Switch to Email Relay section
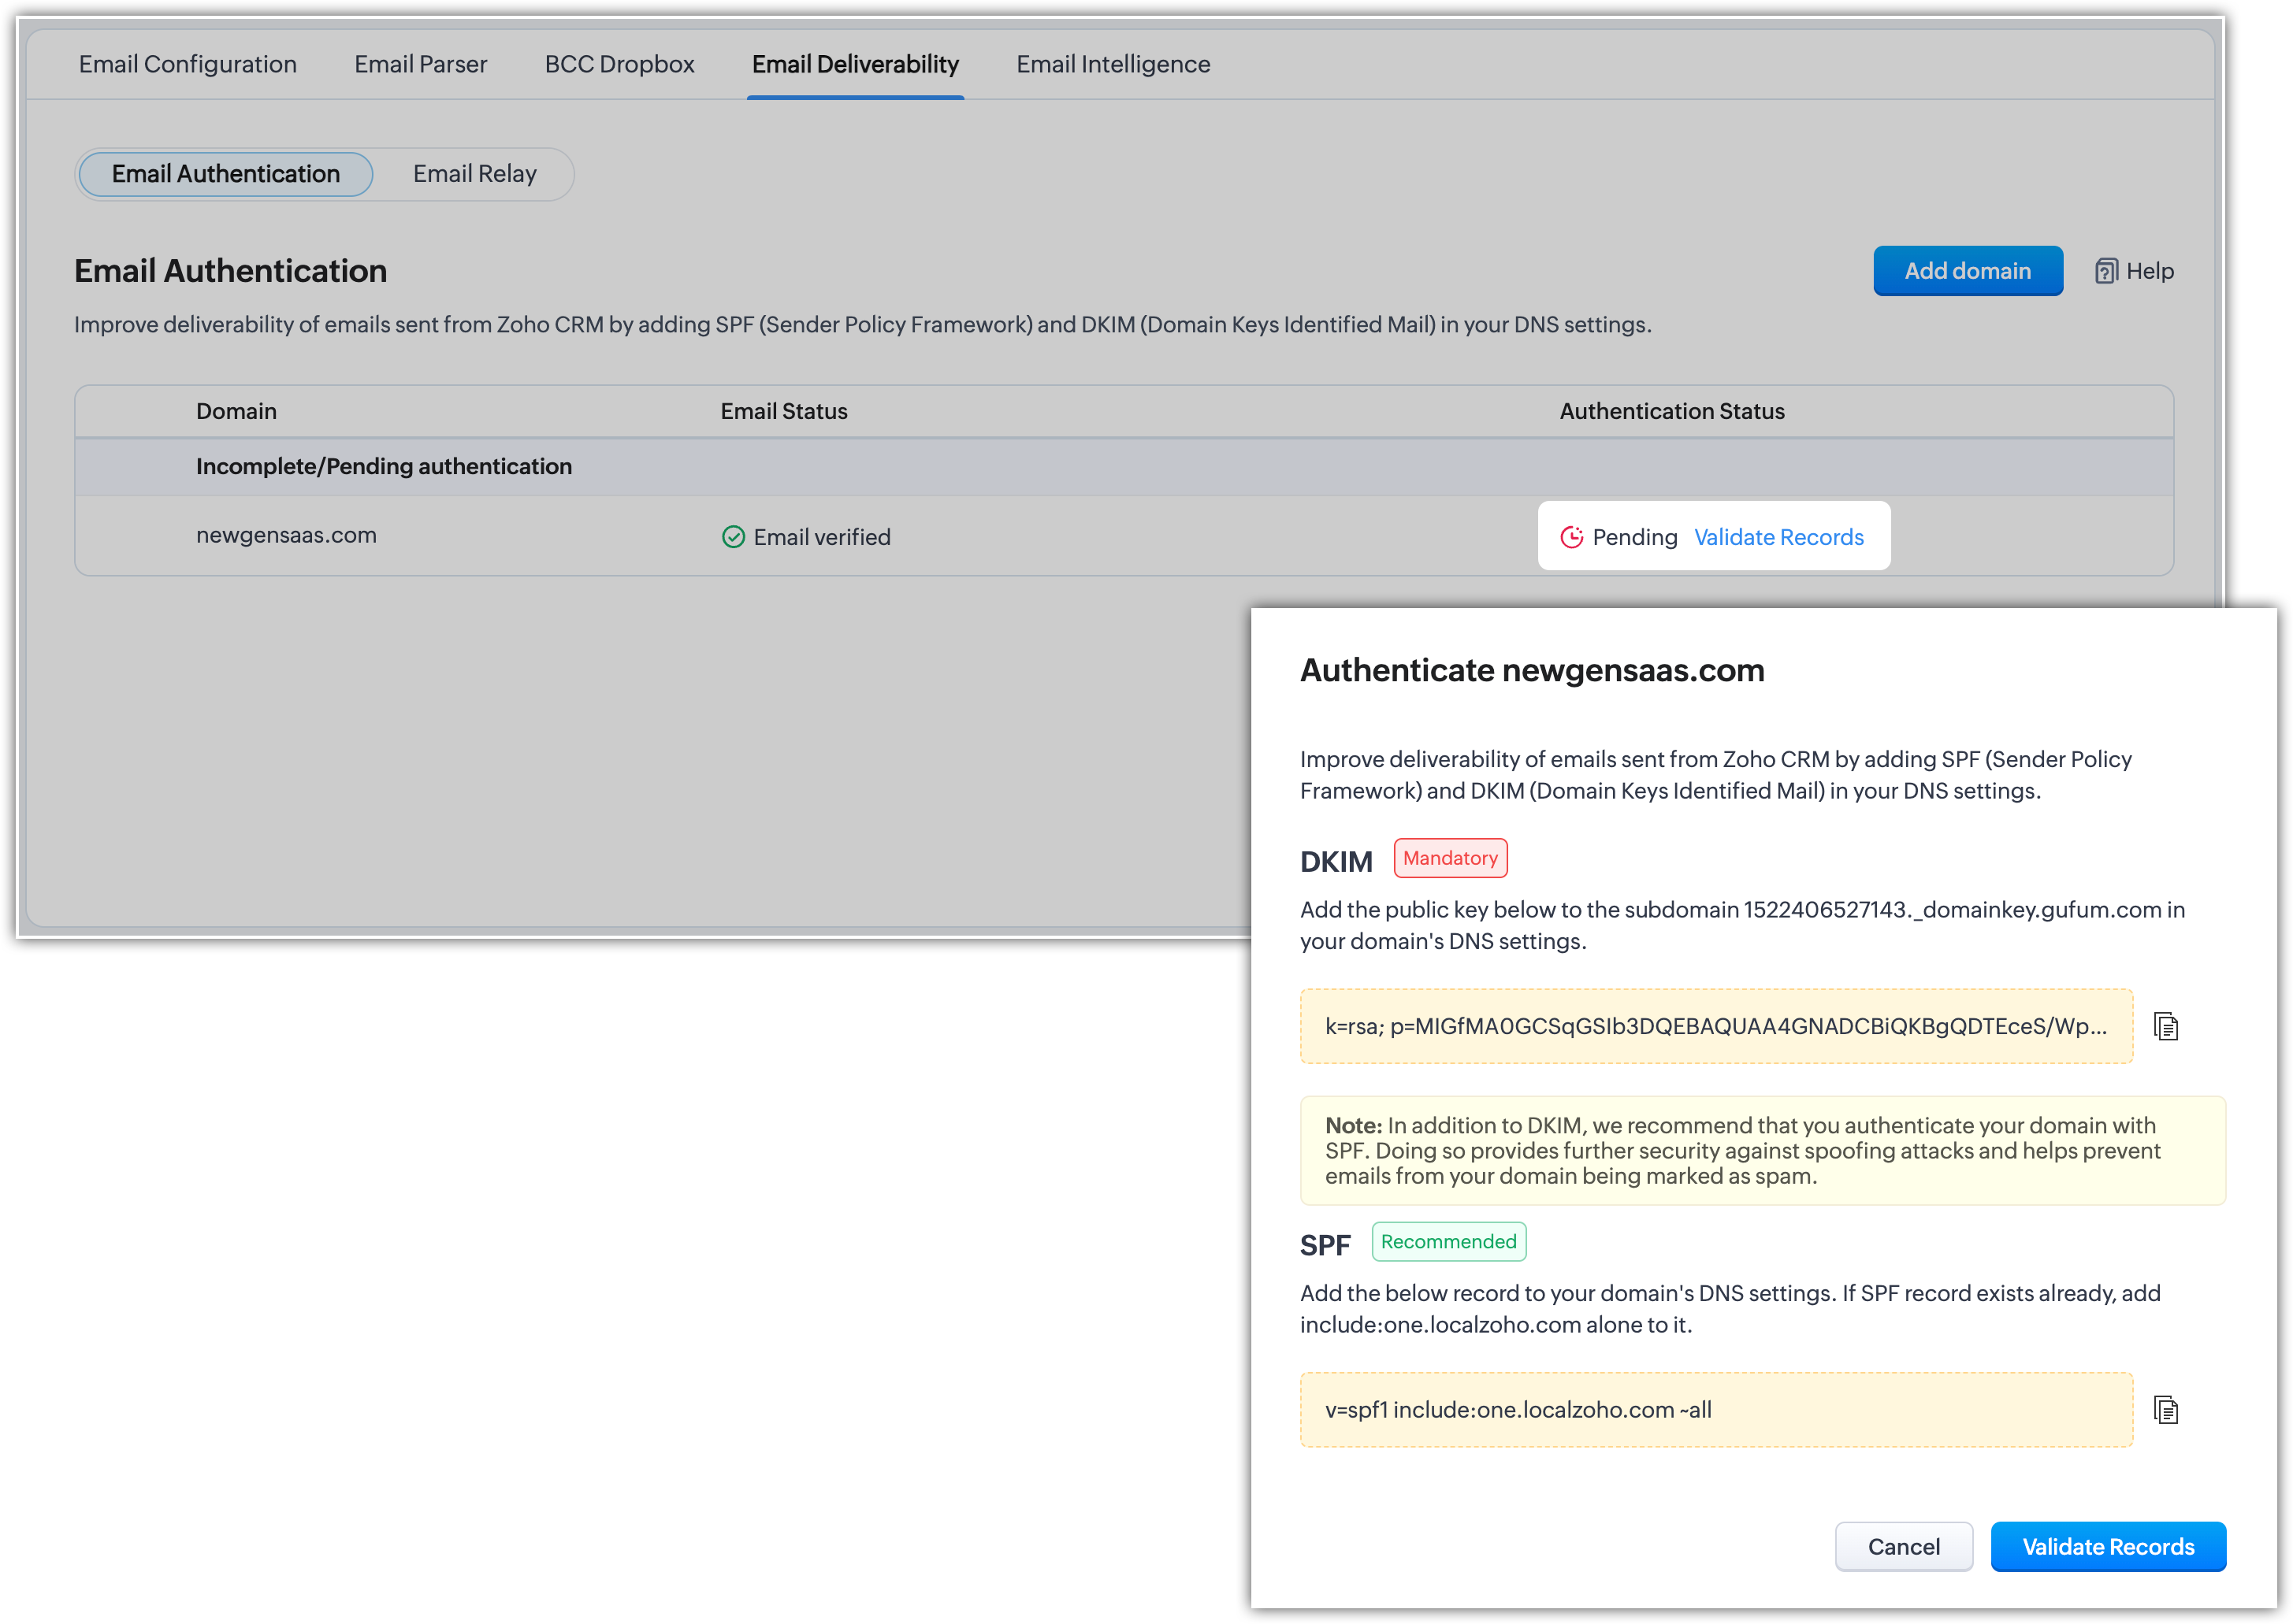Screen dimensions: 2293x1624 tap(474, 174)
